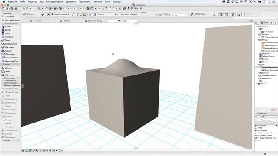Open the Документ menu
This screenshot has width=278, height=156.
point(71,2)
